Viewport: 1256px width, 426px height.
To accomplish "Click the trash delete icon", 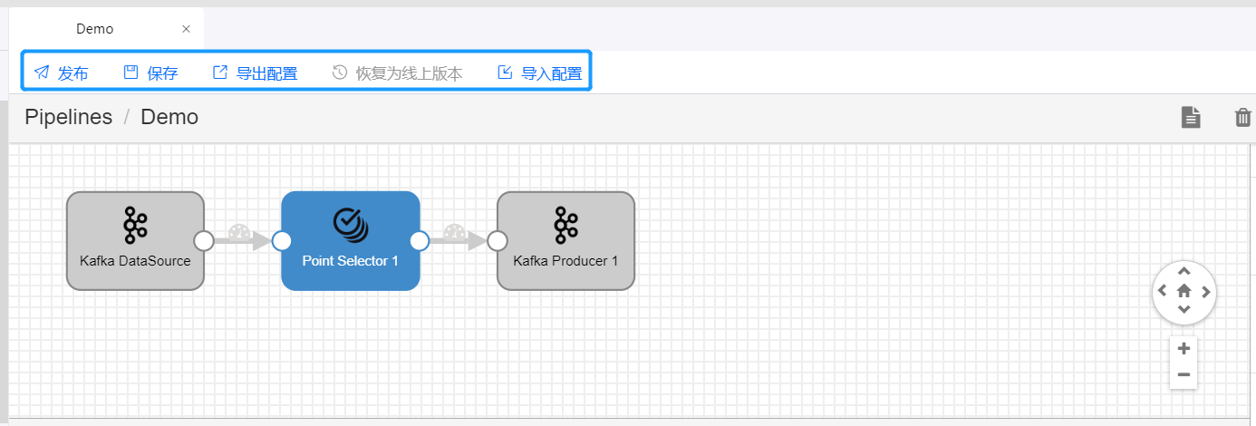I will [x=1242, y=117].
